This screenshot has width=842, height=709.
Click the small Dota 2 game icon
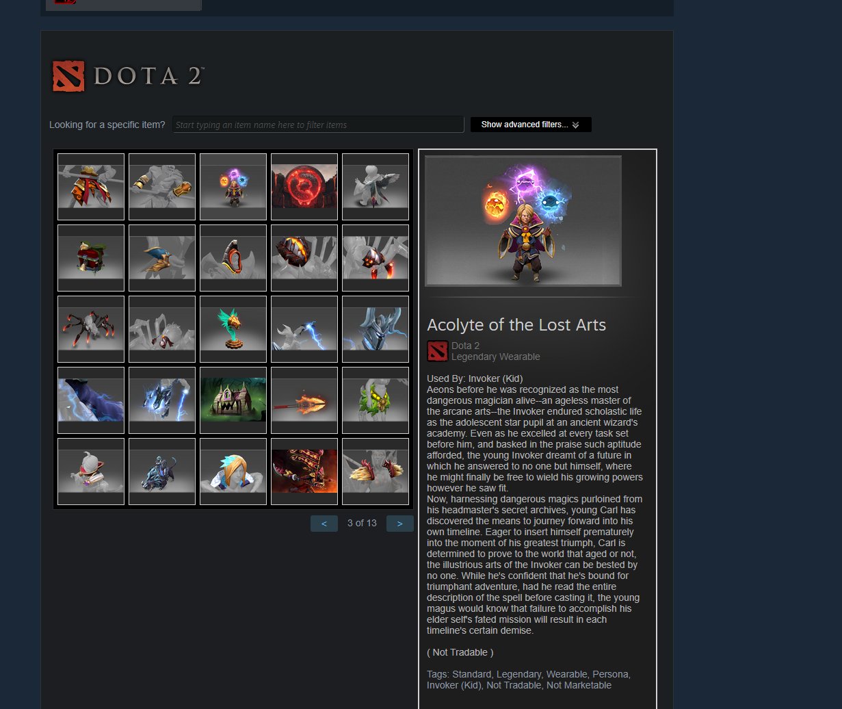click(x=437, y=351)
